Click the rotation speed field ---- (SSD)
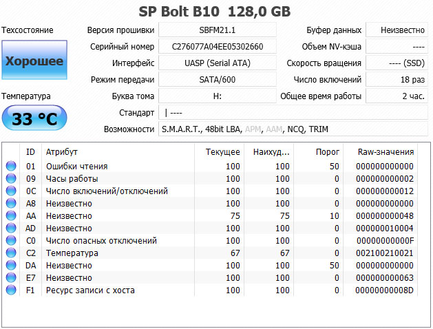The height and width of the screenshot is (329, 433). click(397, 63)
